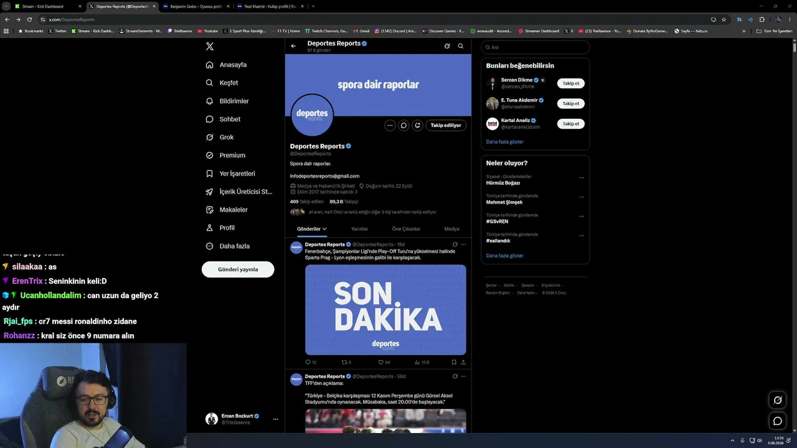Open the Gönderiler tab dropdown
797x448 pixels.
click(x=312, y=229)
